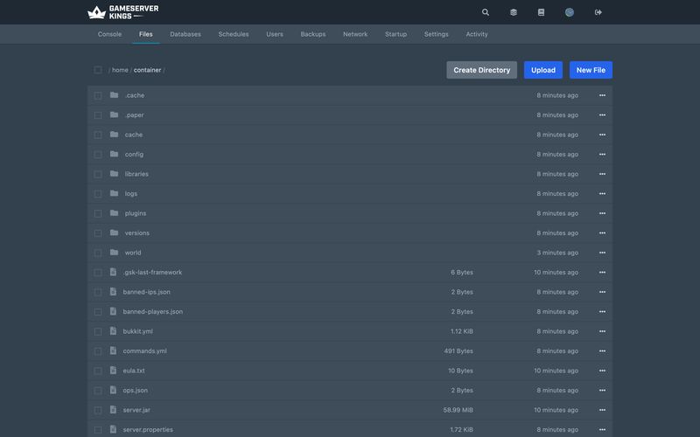Click the folder icon beside world
The width and height of the screenshot is (700, 437).
(x=115, y=252)
